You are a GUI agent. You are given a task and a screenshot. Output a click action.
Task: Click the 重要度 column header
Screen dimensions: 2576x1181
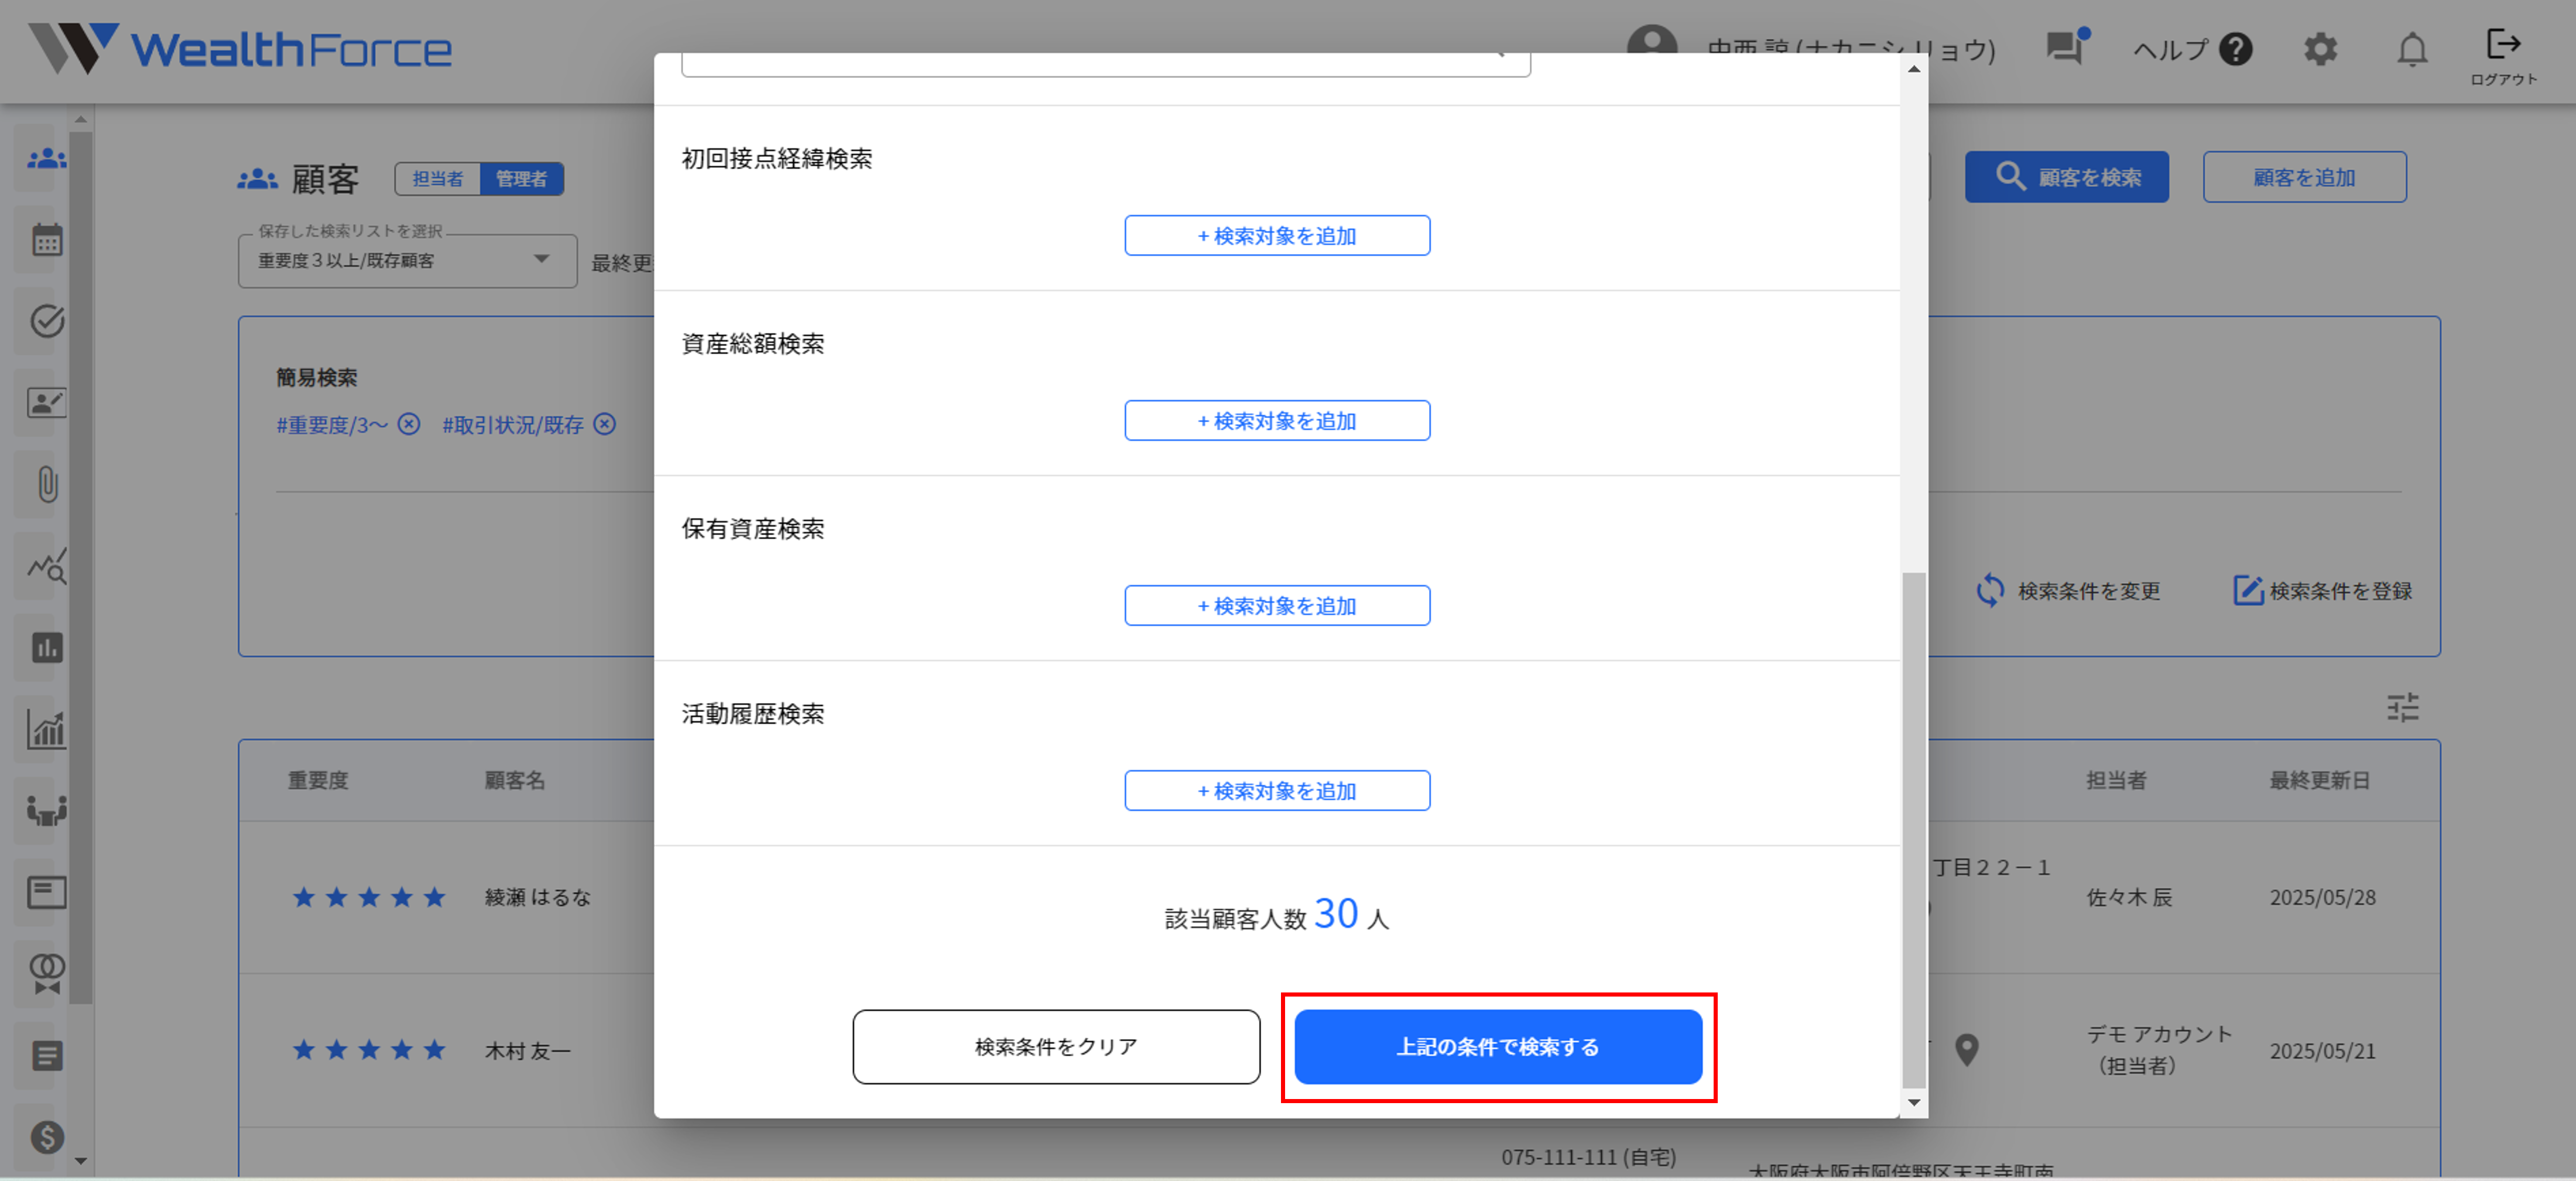(318, 780)
